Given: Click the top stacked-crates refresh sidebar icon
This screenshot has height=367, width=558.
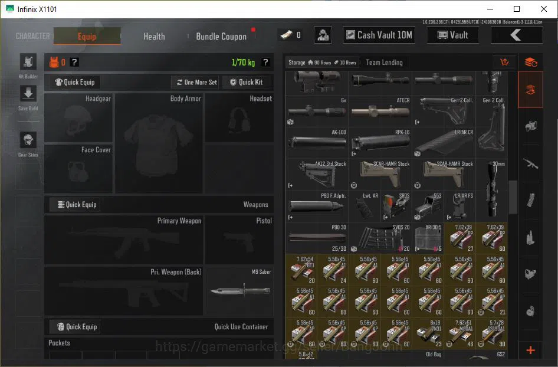Looking at the screenshot, I should coord(531,63).
